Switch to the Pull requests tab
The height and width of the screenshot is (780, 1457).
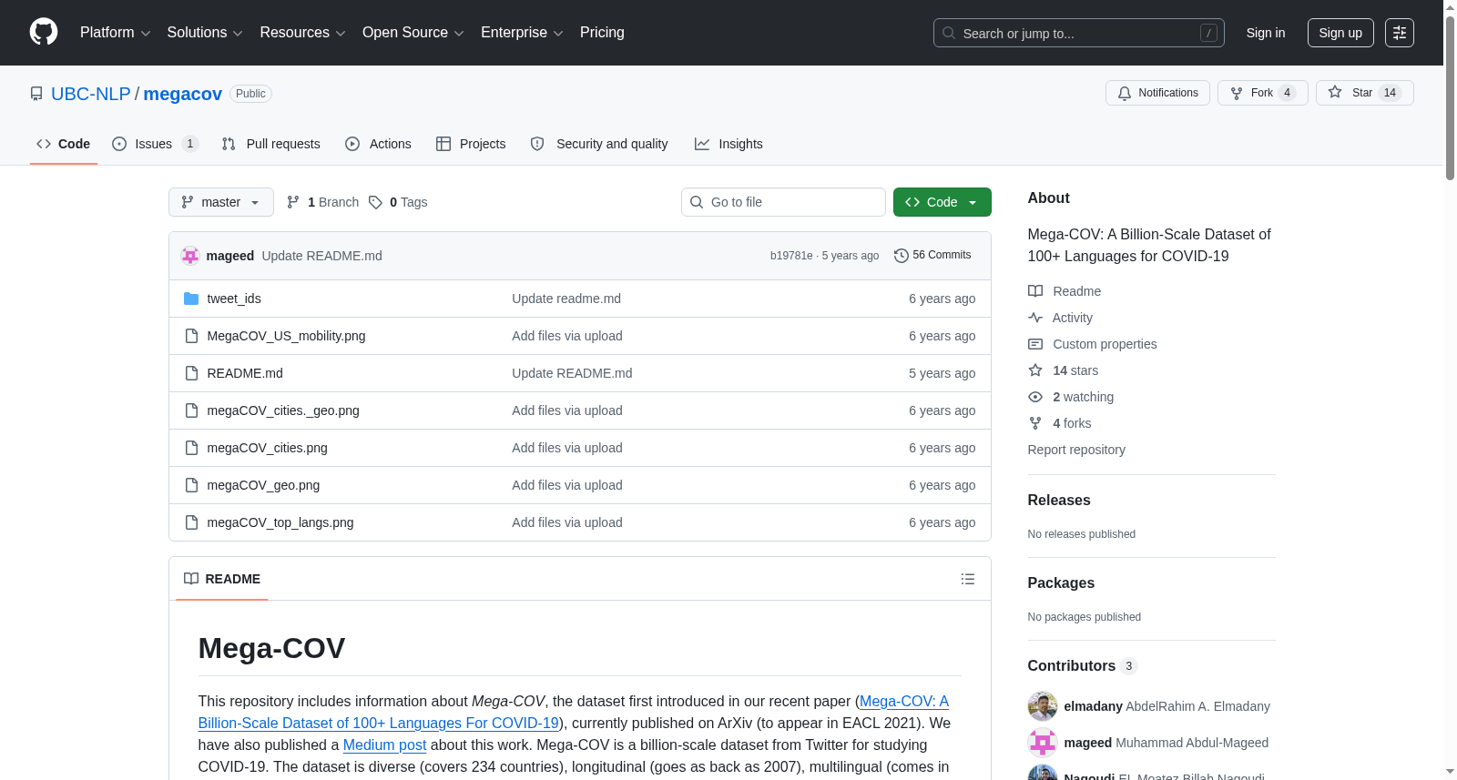(271, 144)
